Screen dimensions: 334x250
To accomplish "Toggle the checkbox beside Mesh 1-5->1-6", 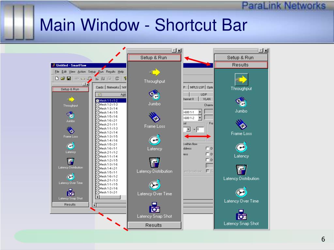I will tap(97, 117).
